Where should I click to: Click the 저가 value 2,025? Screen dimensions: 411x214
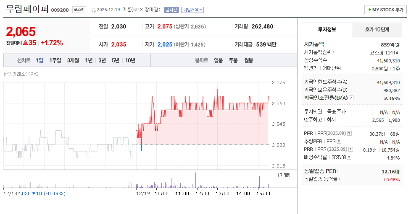tap(165, 45)
